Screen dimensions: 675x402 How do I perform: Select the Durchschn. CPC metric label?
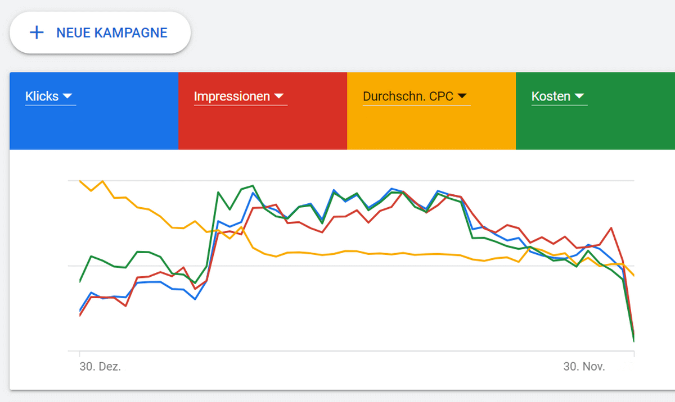408,97
